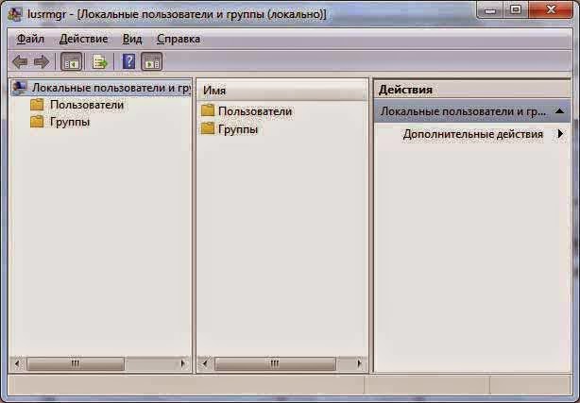This screenshot has width=580, height=403.
Task: Open the Действие menu
Action: click(83, 39)
